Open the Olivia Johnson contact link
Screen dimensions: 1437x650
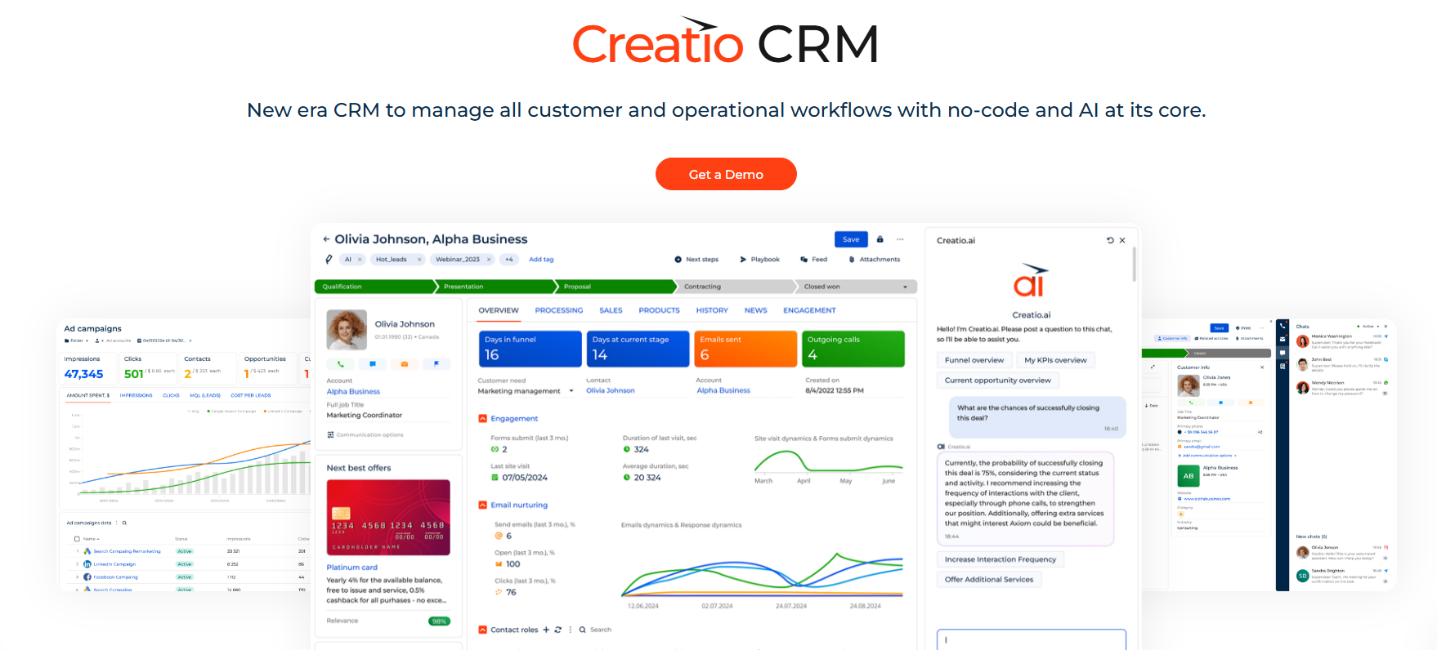point(611,390)
